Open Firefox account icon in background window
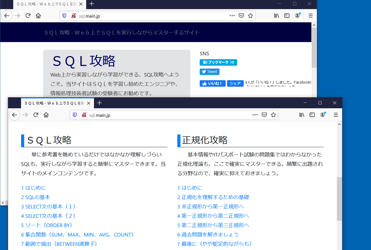Image resolution: width=371 pixels, height=250 pixels. pyautogui.click(x=297, y=16)
